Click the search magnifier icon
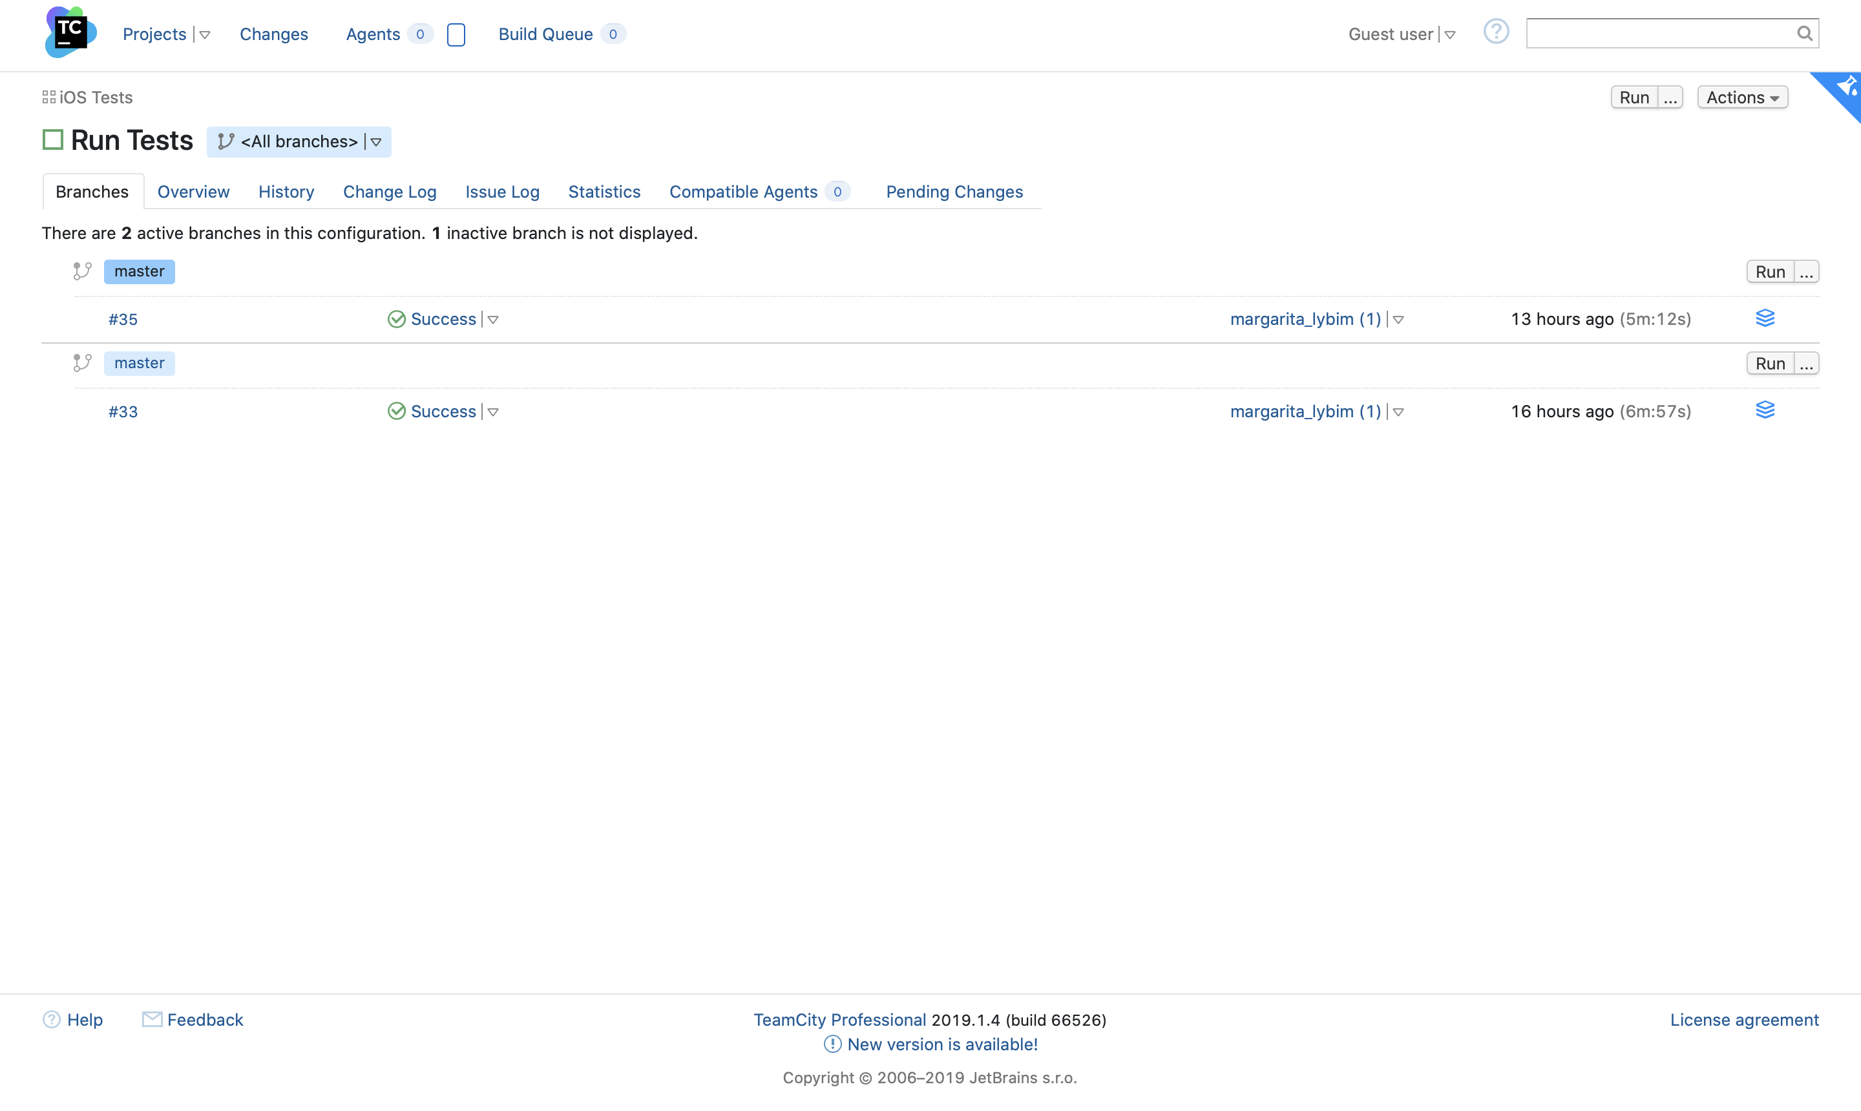The image size is (1861, 1111). click(x=1804, y=34)
